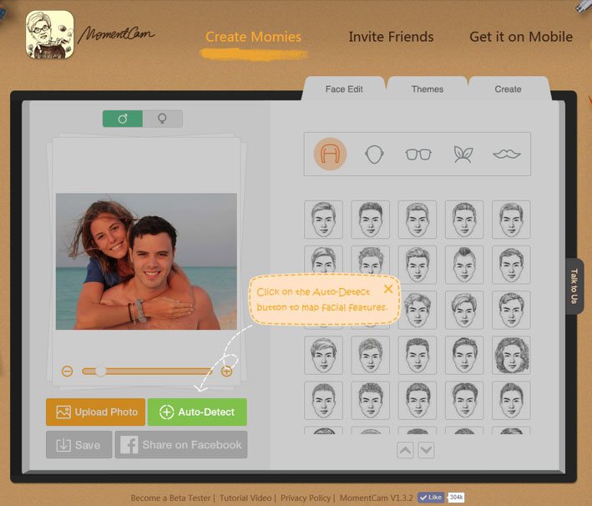Pick first hairstyle in fifth row
592x506 pixels.
coord(324,401)
